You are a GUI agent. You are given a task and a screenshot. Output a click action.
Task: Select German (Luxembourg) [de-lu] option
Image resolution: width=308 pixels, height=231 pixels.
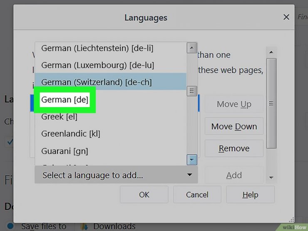click(97, 65)
